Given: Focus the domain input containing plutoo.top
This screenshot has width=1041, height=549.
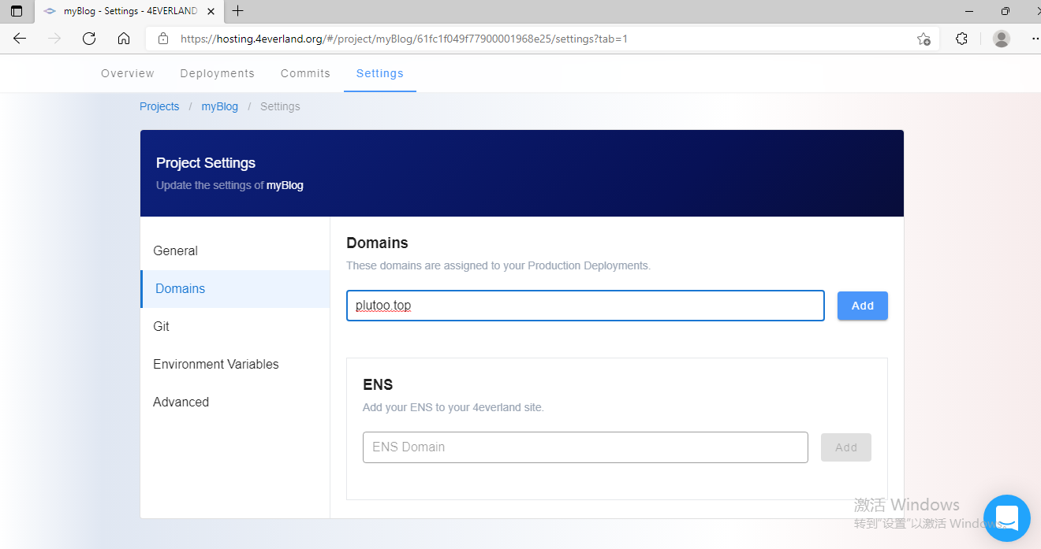Looking at the screenshot, I should 585,306.
